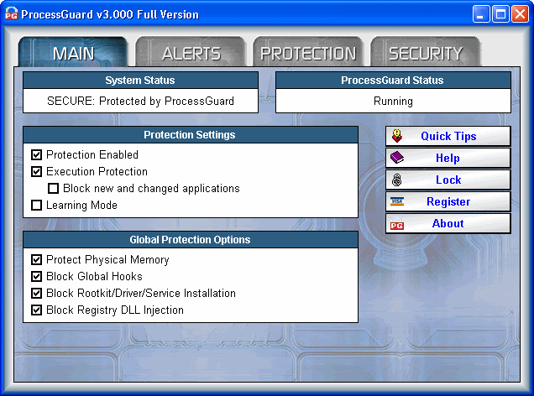Minimize the ProcessGuard window

coord(481,14)
